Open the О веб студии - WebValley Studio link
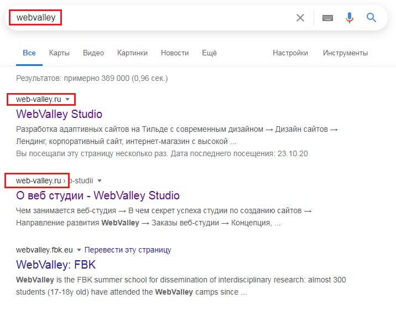This screenshot has width=396, height=309. point(98,195)
